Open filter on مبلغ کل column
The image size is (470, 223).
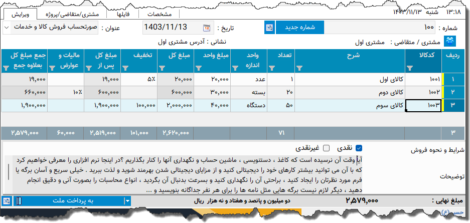pyautogui.click(x=162, y=69)
